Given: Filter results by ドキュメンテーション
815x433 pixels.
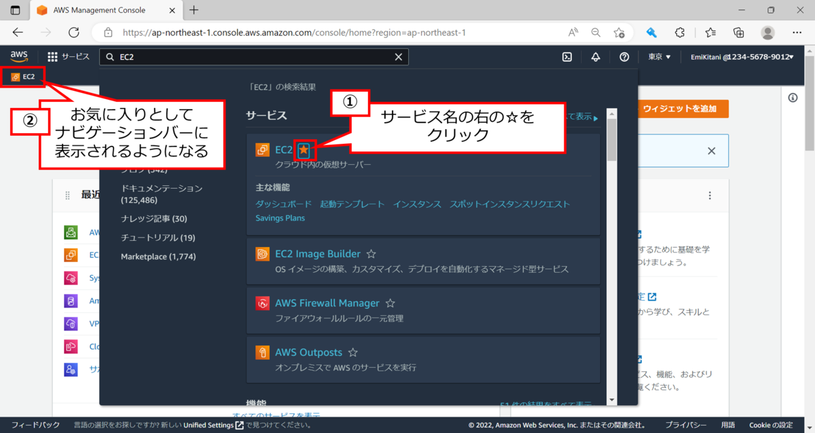Looking at the screenshot, I should click(162, 194).
